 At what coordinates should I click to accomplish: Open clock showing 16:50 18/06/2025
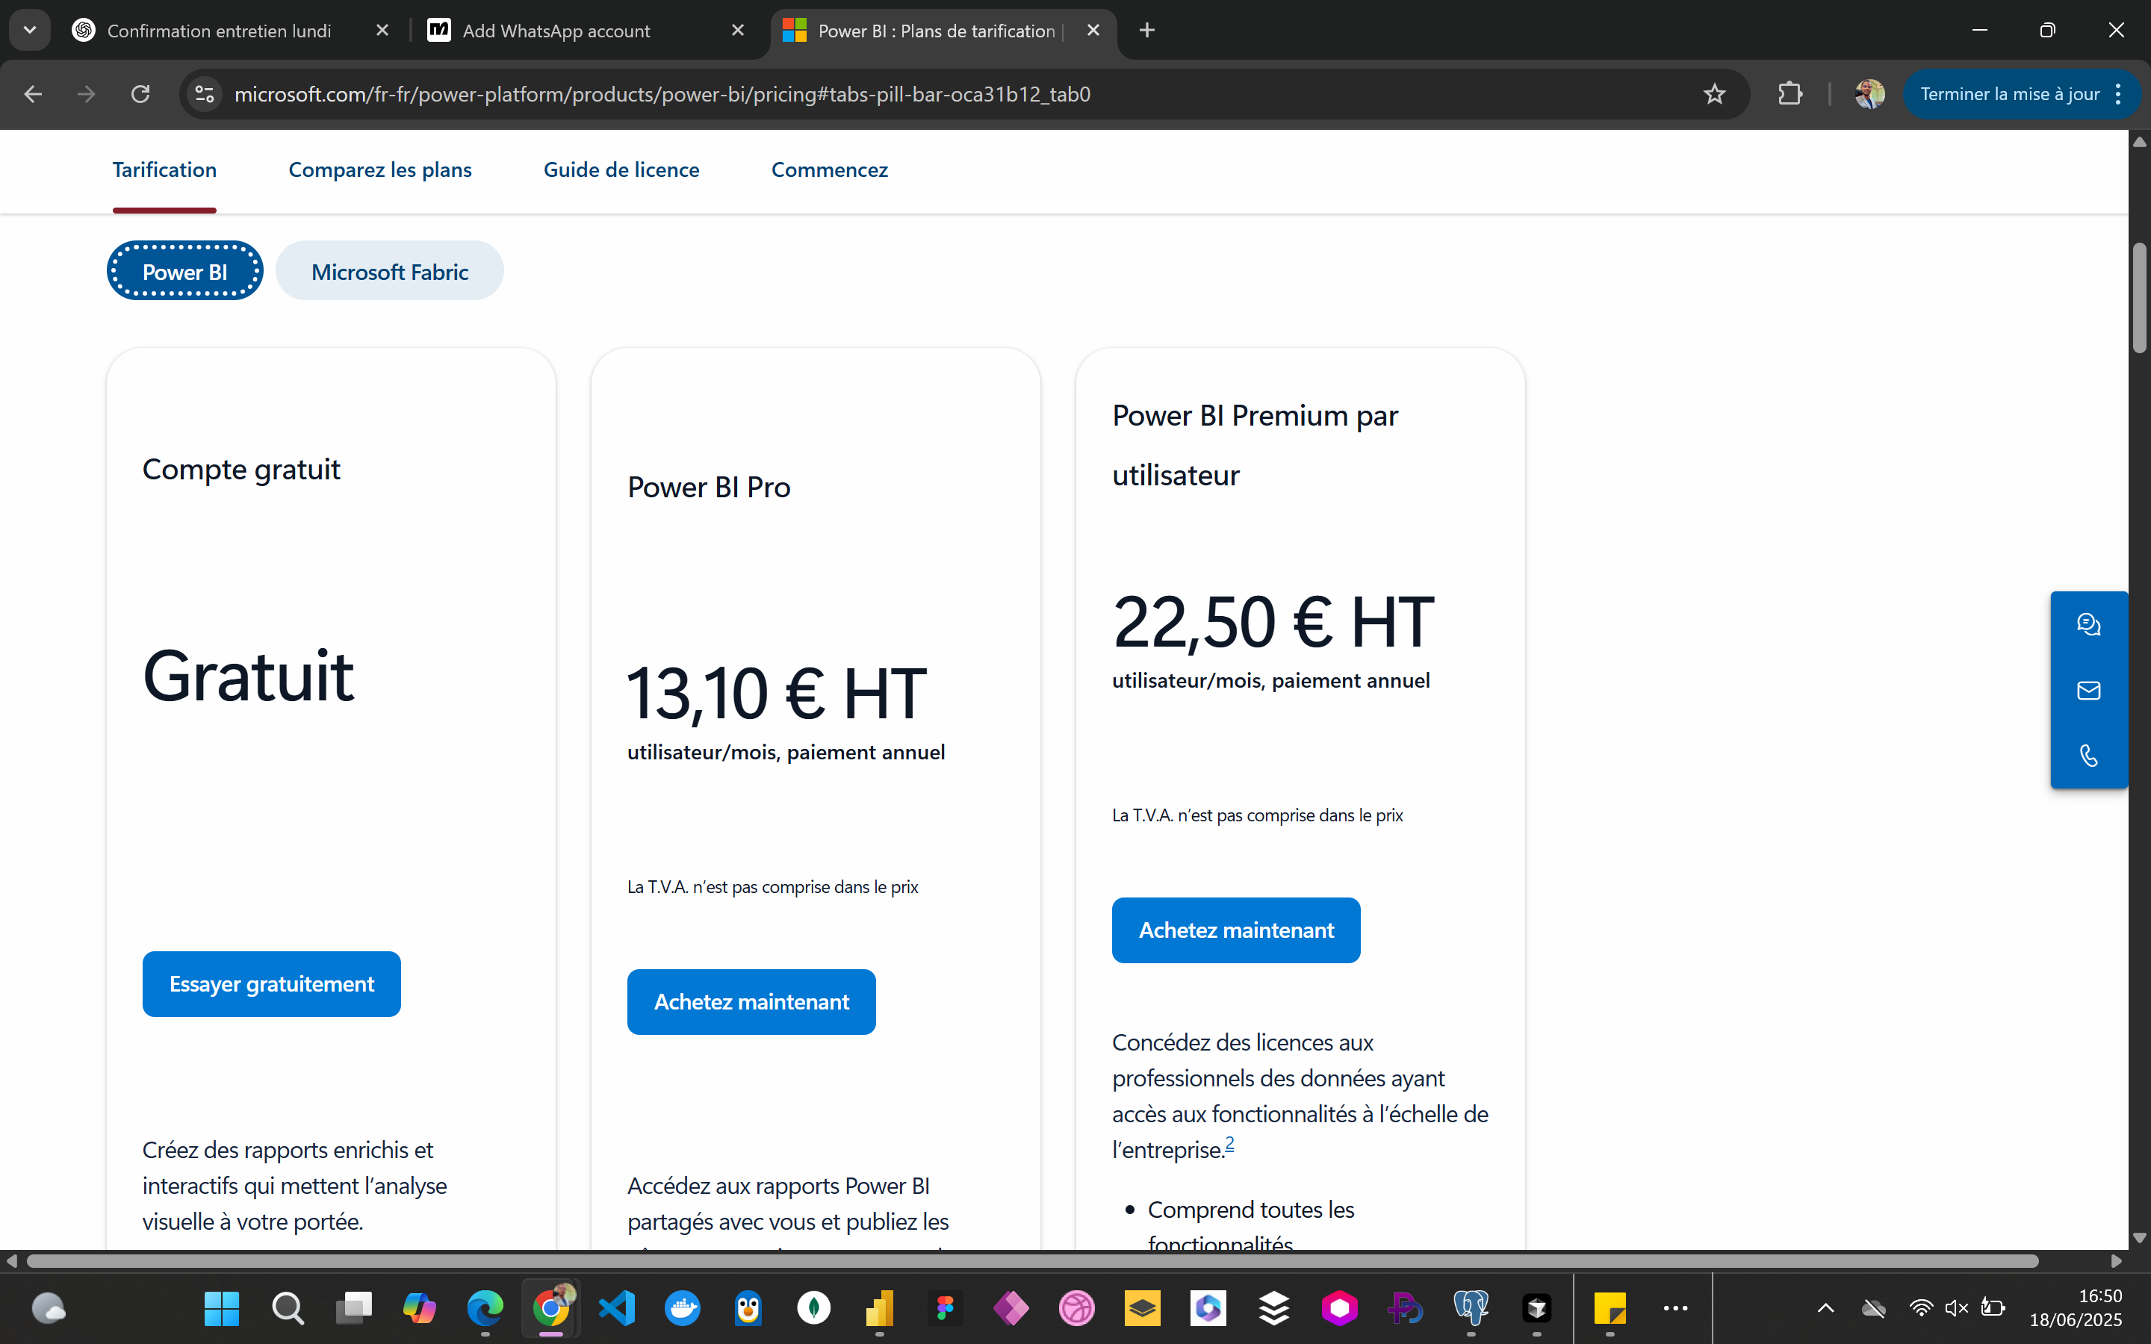(2076, 1307)
